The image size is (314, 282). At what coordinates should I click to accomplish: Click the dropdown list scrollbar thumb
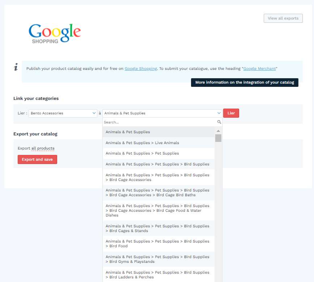[x=218, y=138]
